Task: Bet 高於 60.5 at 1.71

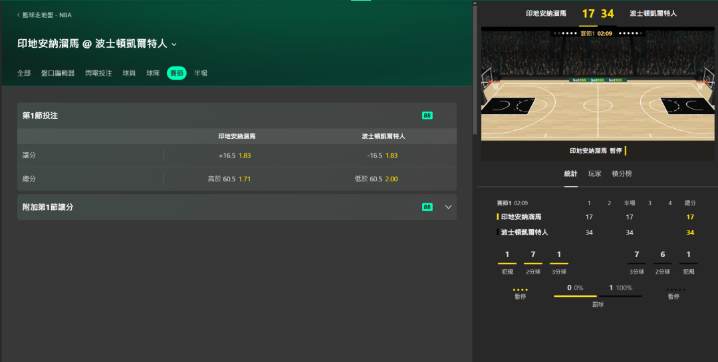Action: click(x=229, y=179)
